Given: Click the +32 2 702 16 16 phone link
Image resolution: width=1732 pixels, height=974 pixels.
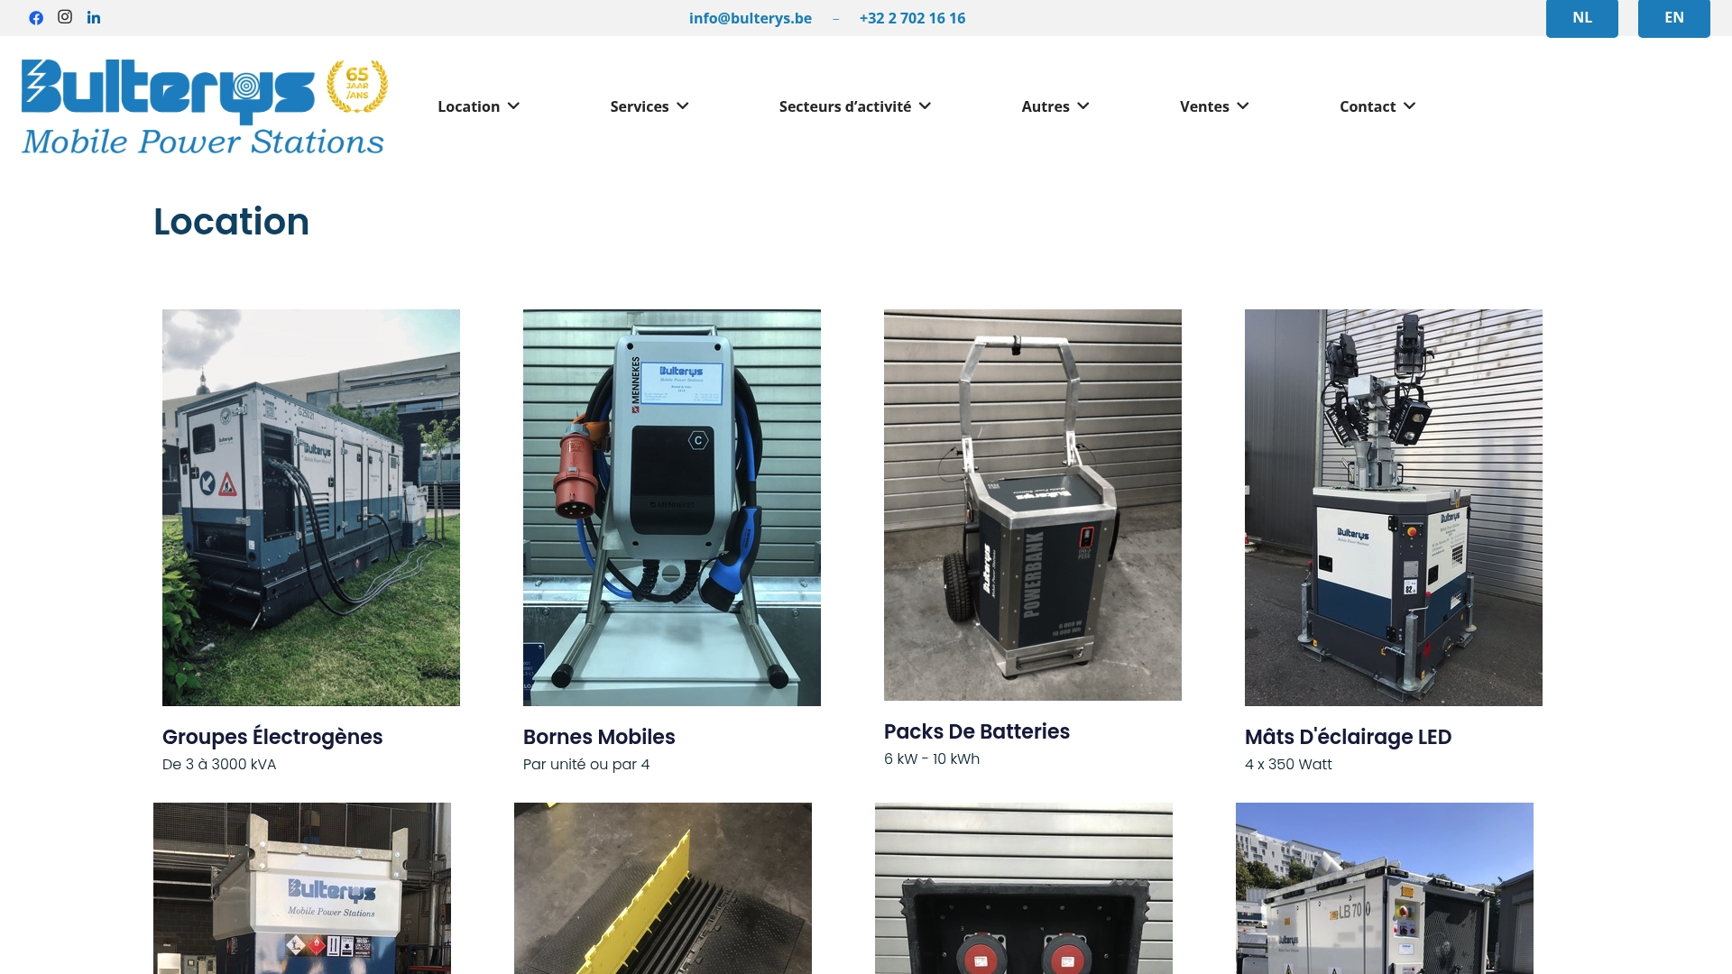Looking at the screenshot, I should coord(912,18).
